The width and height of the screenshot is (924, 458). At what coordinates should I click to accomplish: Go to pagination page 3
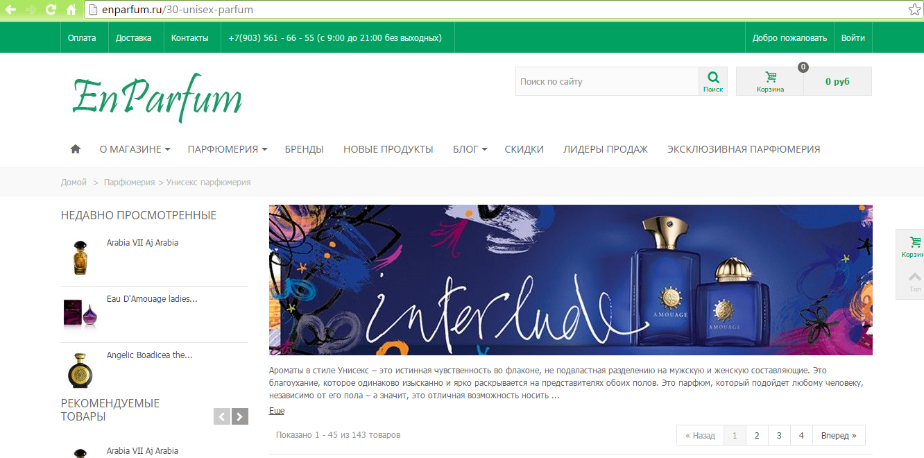coord(779,436)
